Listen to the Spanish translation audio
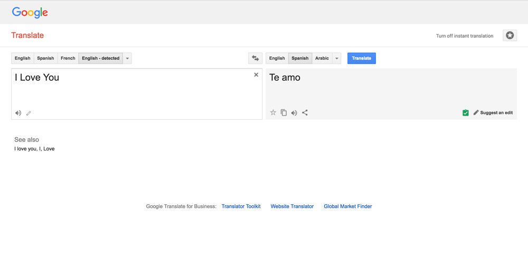528x266 pixels. click(294, 113)
